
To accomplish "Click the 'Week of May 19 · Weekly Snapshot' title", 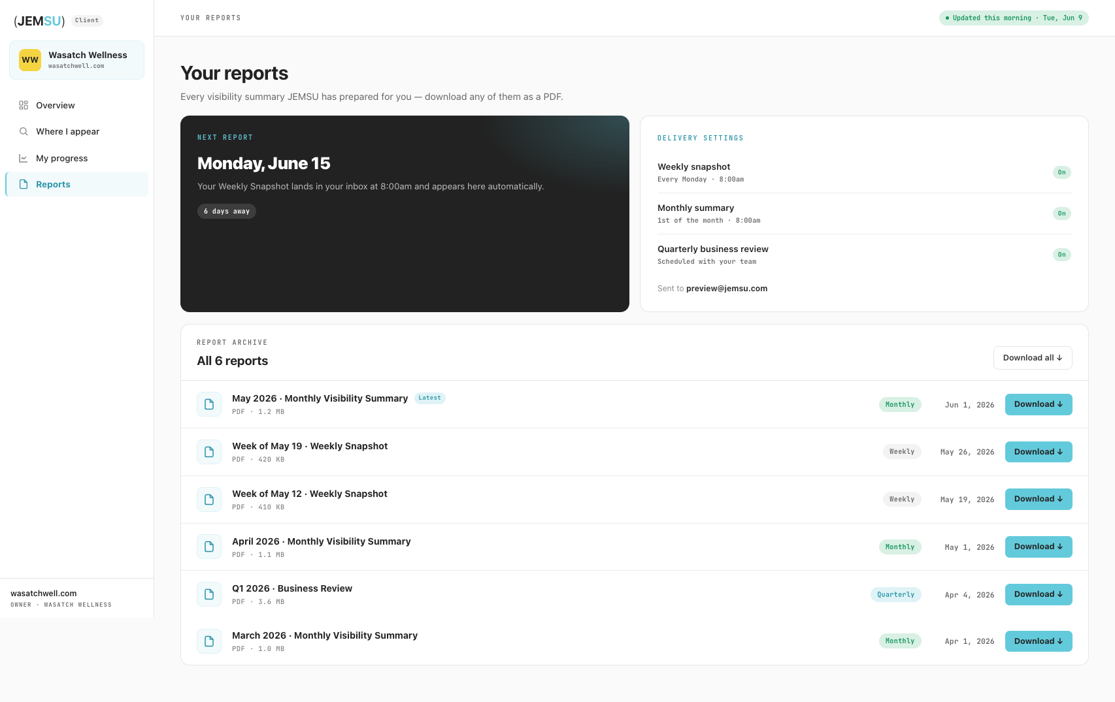I will 310,446.
